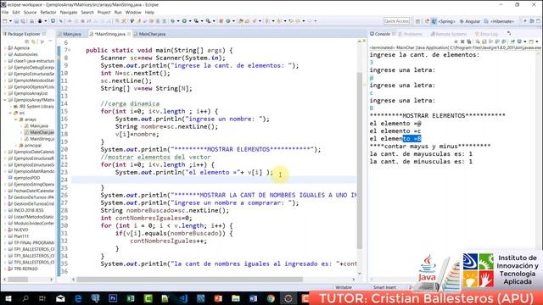The width and height of the screenshot is (543, 305).
Task: Click the Smart Insert status bar entry
Action: 384,287
